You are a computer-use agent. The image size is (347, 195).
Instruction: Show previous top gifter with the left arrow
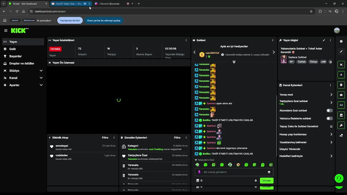pos(194,52)
